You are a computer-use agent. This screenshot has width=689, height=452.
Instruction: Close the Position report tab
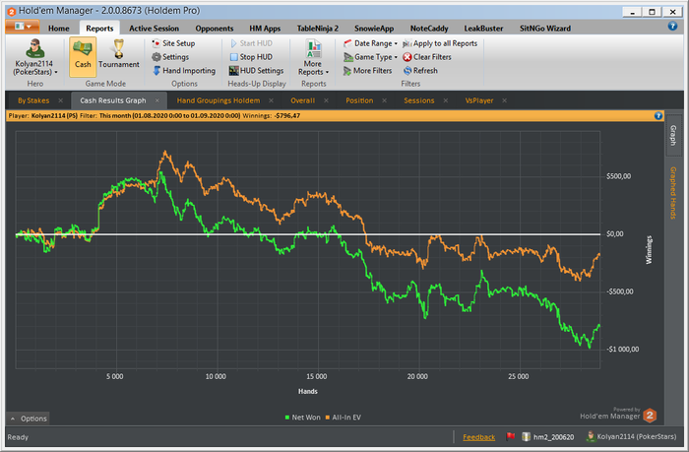[x=385, y=100]
